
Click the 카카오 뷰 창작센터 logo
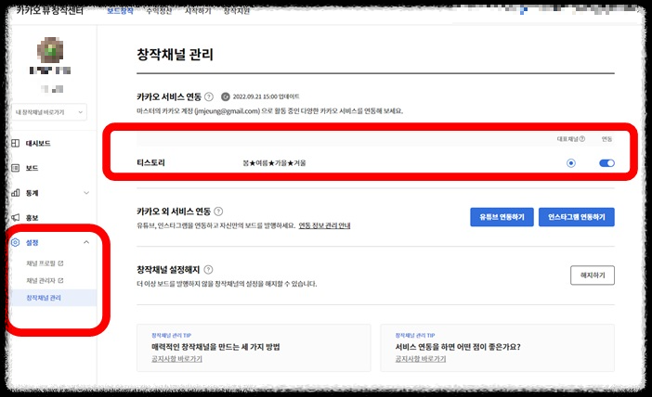50,10
